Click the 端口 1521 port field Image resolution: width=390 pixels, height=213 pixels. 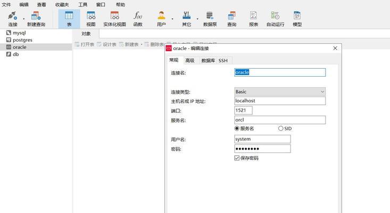pos(243,110)
